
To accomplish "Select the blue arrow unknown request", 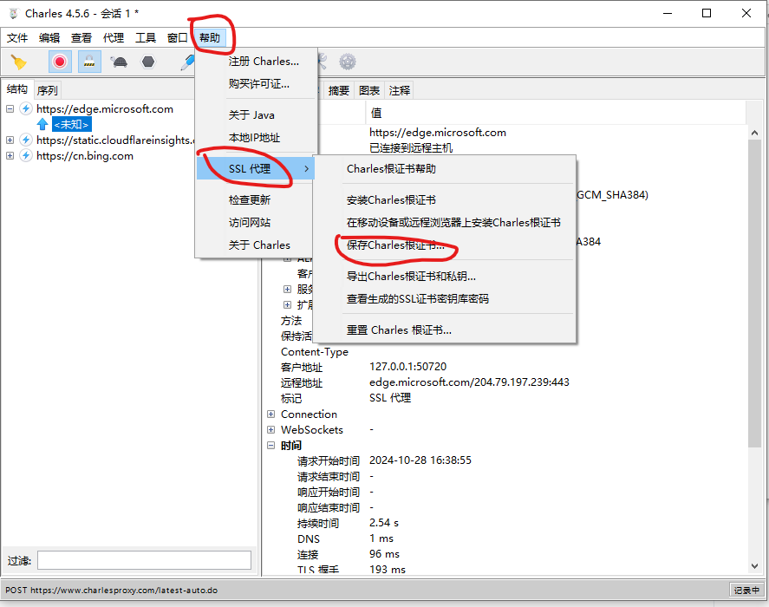I will 42,125.
